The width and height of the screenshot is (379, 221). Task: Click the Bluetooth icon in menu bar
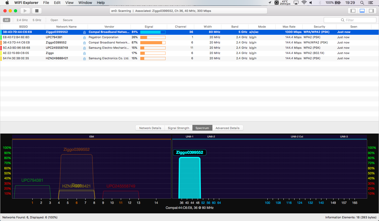pyautogui.click(x=320, y=3)
